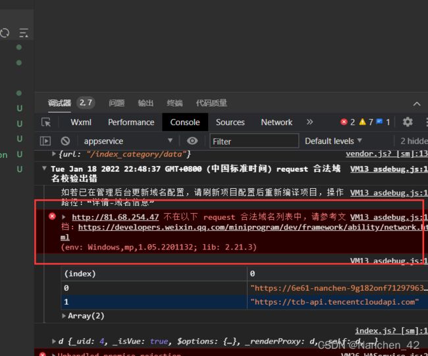The height and width of the screenshot is (356, 428).
Task: Clear the console with the ban icon
Action: pyautogui.click(x=65, y=141)
